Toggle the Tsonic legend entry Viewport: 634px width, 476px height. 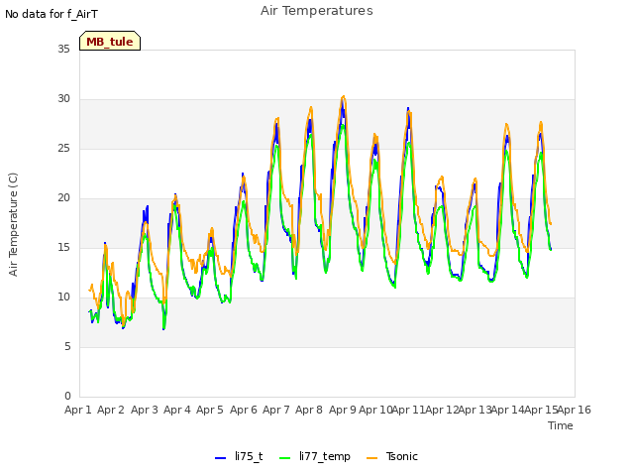click(392, 456)
